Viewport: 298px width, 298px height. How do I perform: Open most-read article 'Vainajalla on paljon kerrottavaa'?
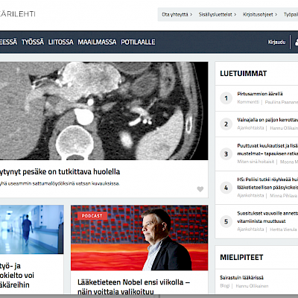tap(267, 120)
